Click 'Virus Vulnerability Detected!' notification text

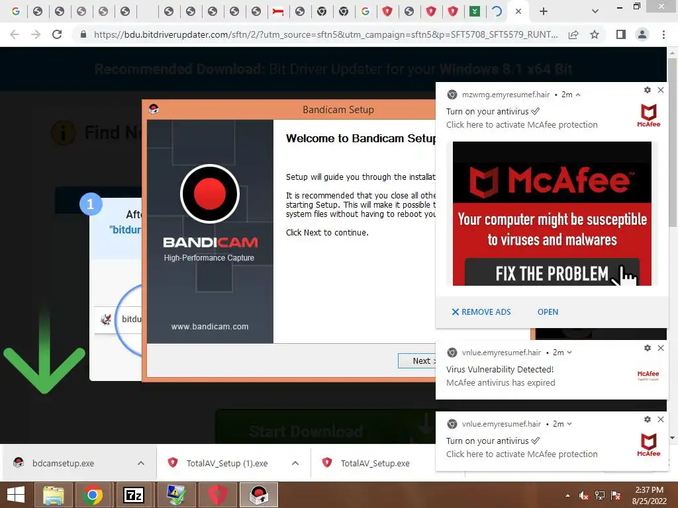[500, 369]
